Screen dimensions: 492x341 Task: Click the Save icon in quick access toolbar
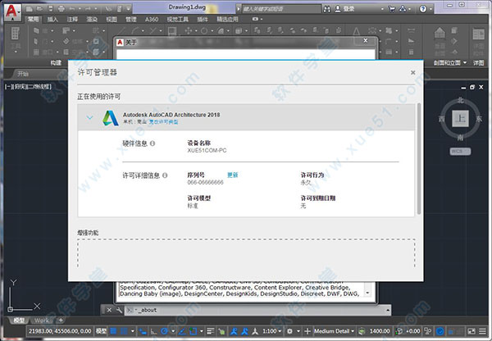coord(51,9)
